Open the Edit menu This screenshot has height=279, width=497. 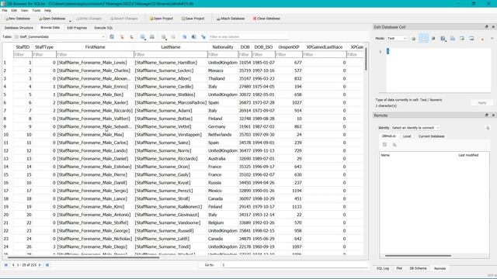point(14,10)
